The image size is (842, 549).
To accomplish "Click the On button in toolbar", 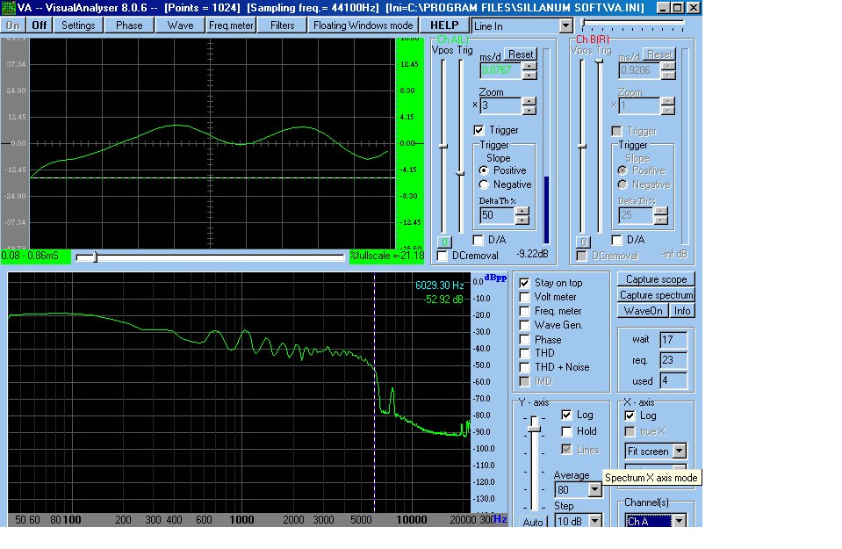I will [13, 25].
